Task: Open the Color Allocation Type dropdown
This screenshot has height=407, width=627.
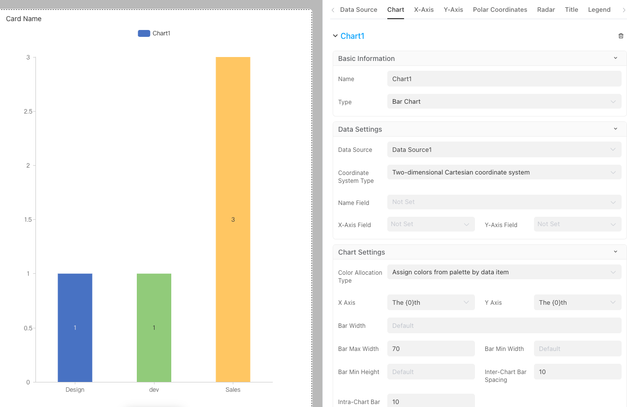Action: [504, 272]
